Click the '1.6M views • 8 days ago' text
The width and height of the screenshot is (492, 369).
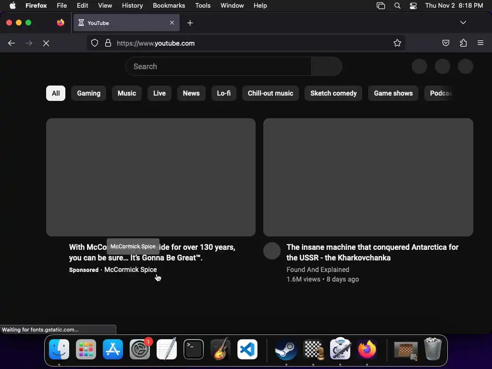(x=322, y=279)
